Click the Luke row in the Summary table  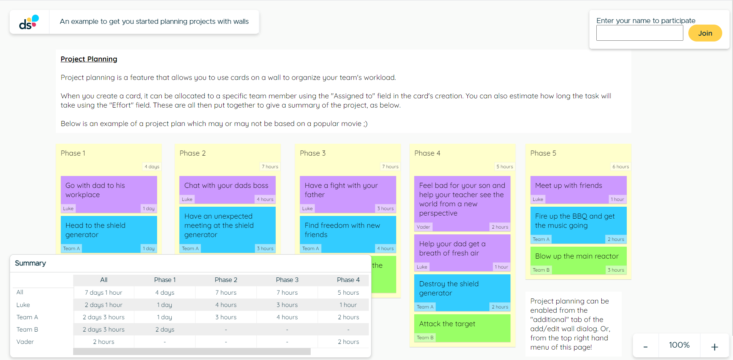(x=23, y=305)
